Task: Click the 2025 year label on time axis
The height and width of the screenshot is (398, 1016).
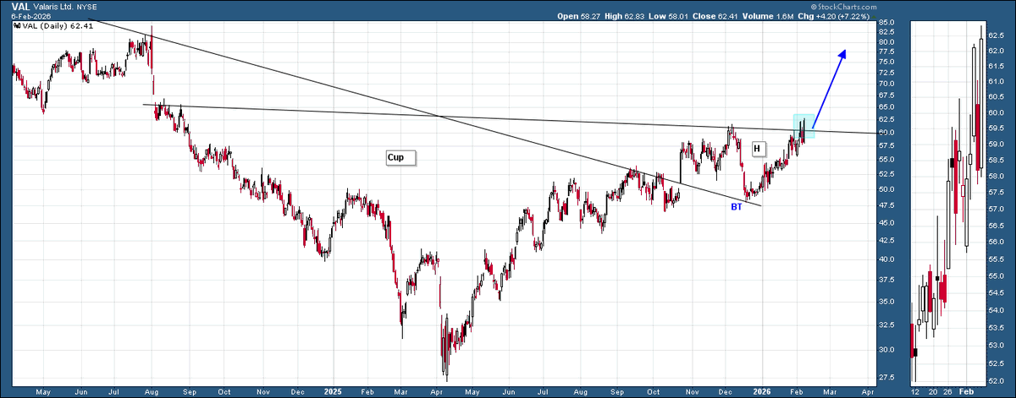Action: [x=332, y=392]
